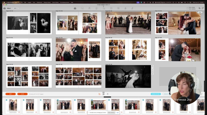Toggle the check badge on the third thumbnail
Screen dimensions: 207x115
point(41,100)
